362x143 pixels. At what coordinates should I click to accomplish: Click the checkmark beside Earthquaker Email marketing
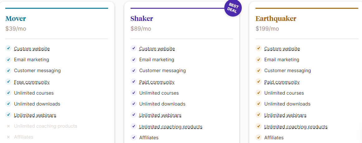(x=258, y=59)
